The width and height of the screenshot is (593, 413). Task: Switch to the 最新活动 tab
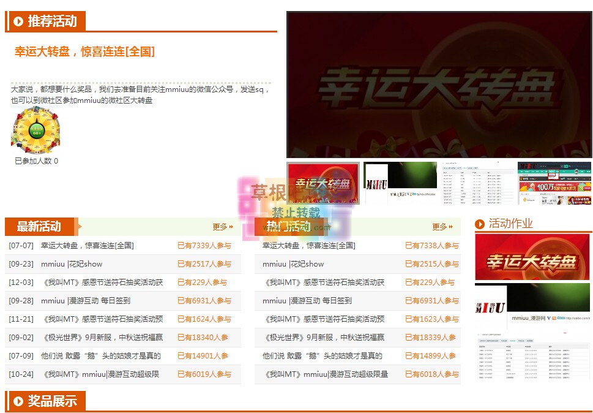click(40, 227)
